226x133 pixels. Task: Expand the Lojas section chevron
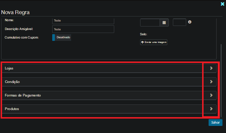pos(211,68)
